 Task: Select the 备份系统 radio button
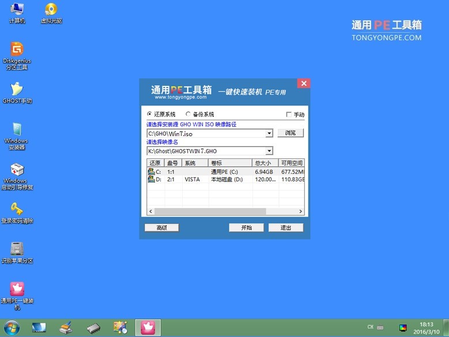(x=188, y=115)
